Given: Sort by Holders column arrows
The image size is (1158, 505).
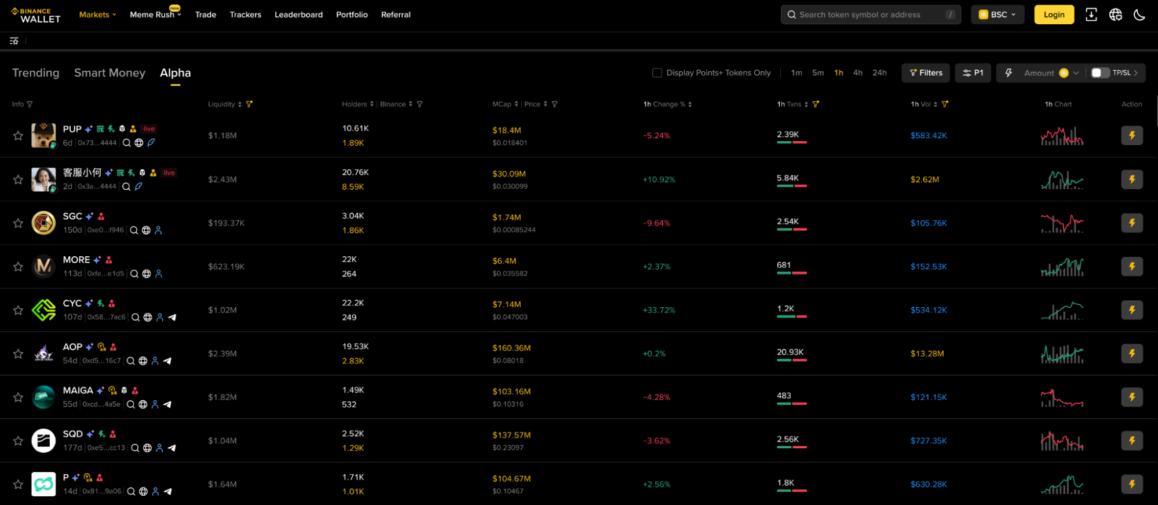Looking at the screenshot, I should click(x=371, y=104).
